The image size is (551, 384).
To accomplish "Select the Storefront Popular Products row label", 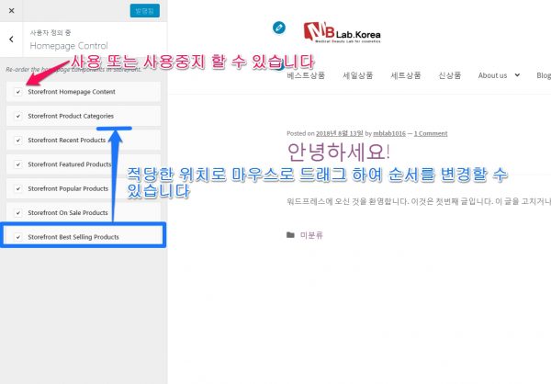I will pos(68,188).
